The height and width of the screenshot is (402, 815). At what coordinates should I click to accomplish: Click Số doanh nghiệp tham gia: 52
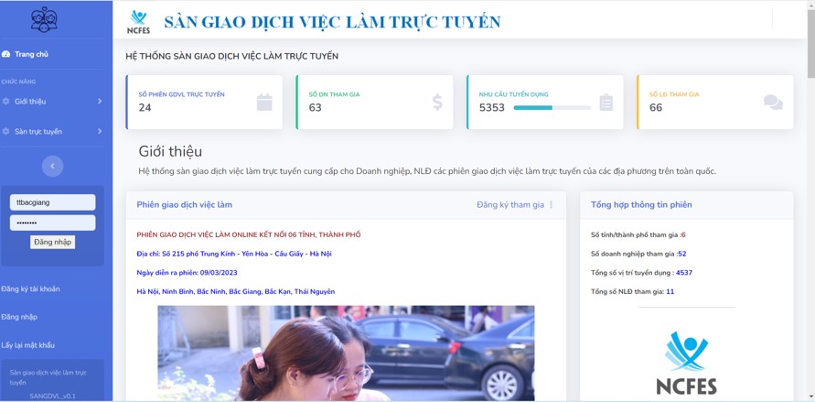pyautogui.click(x=638, y=254)
